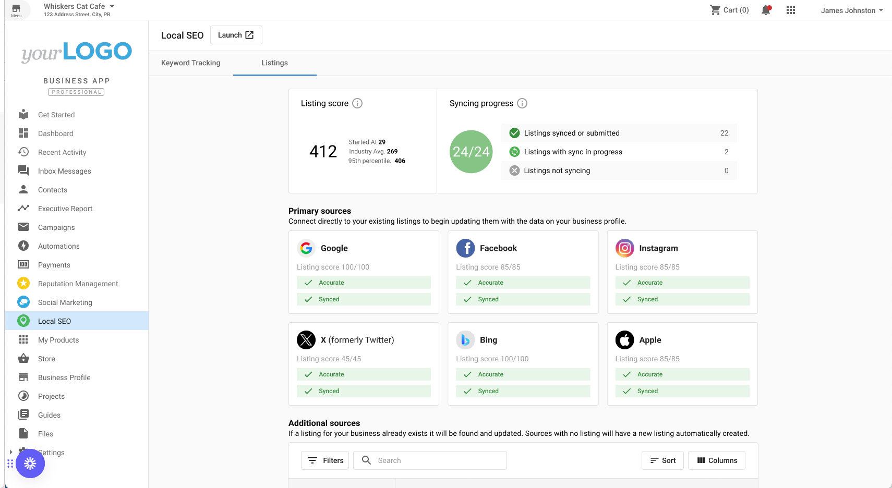Click the Automations lightning icon
The width and height of the screenshot is (892, 488).
[23, 246]
